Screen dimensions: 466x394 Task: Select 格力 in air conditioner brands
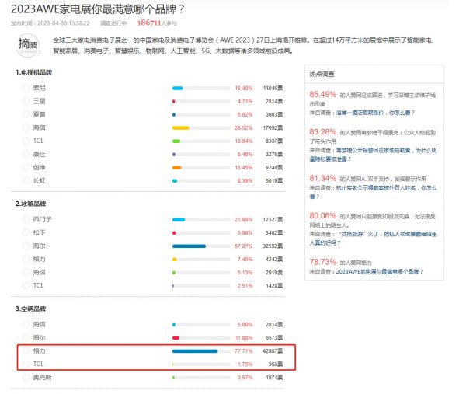(26, 350)
